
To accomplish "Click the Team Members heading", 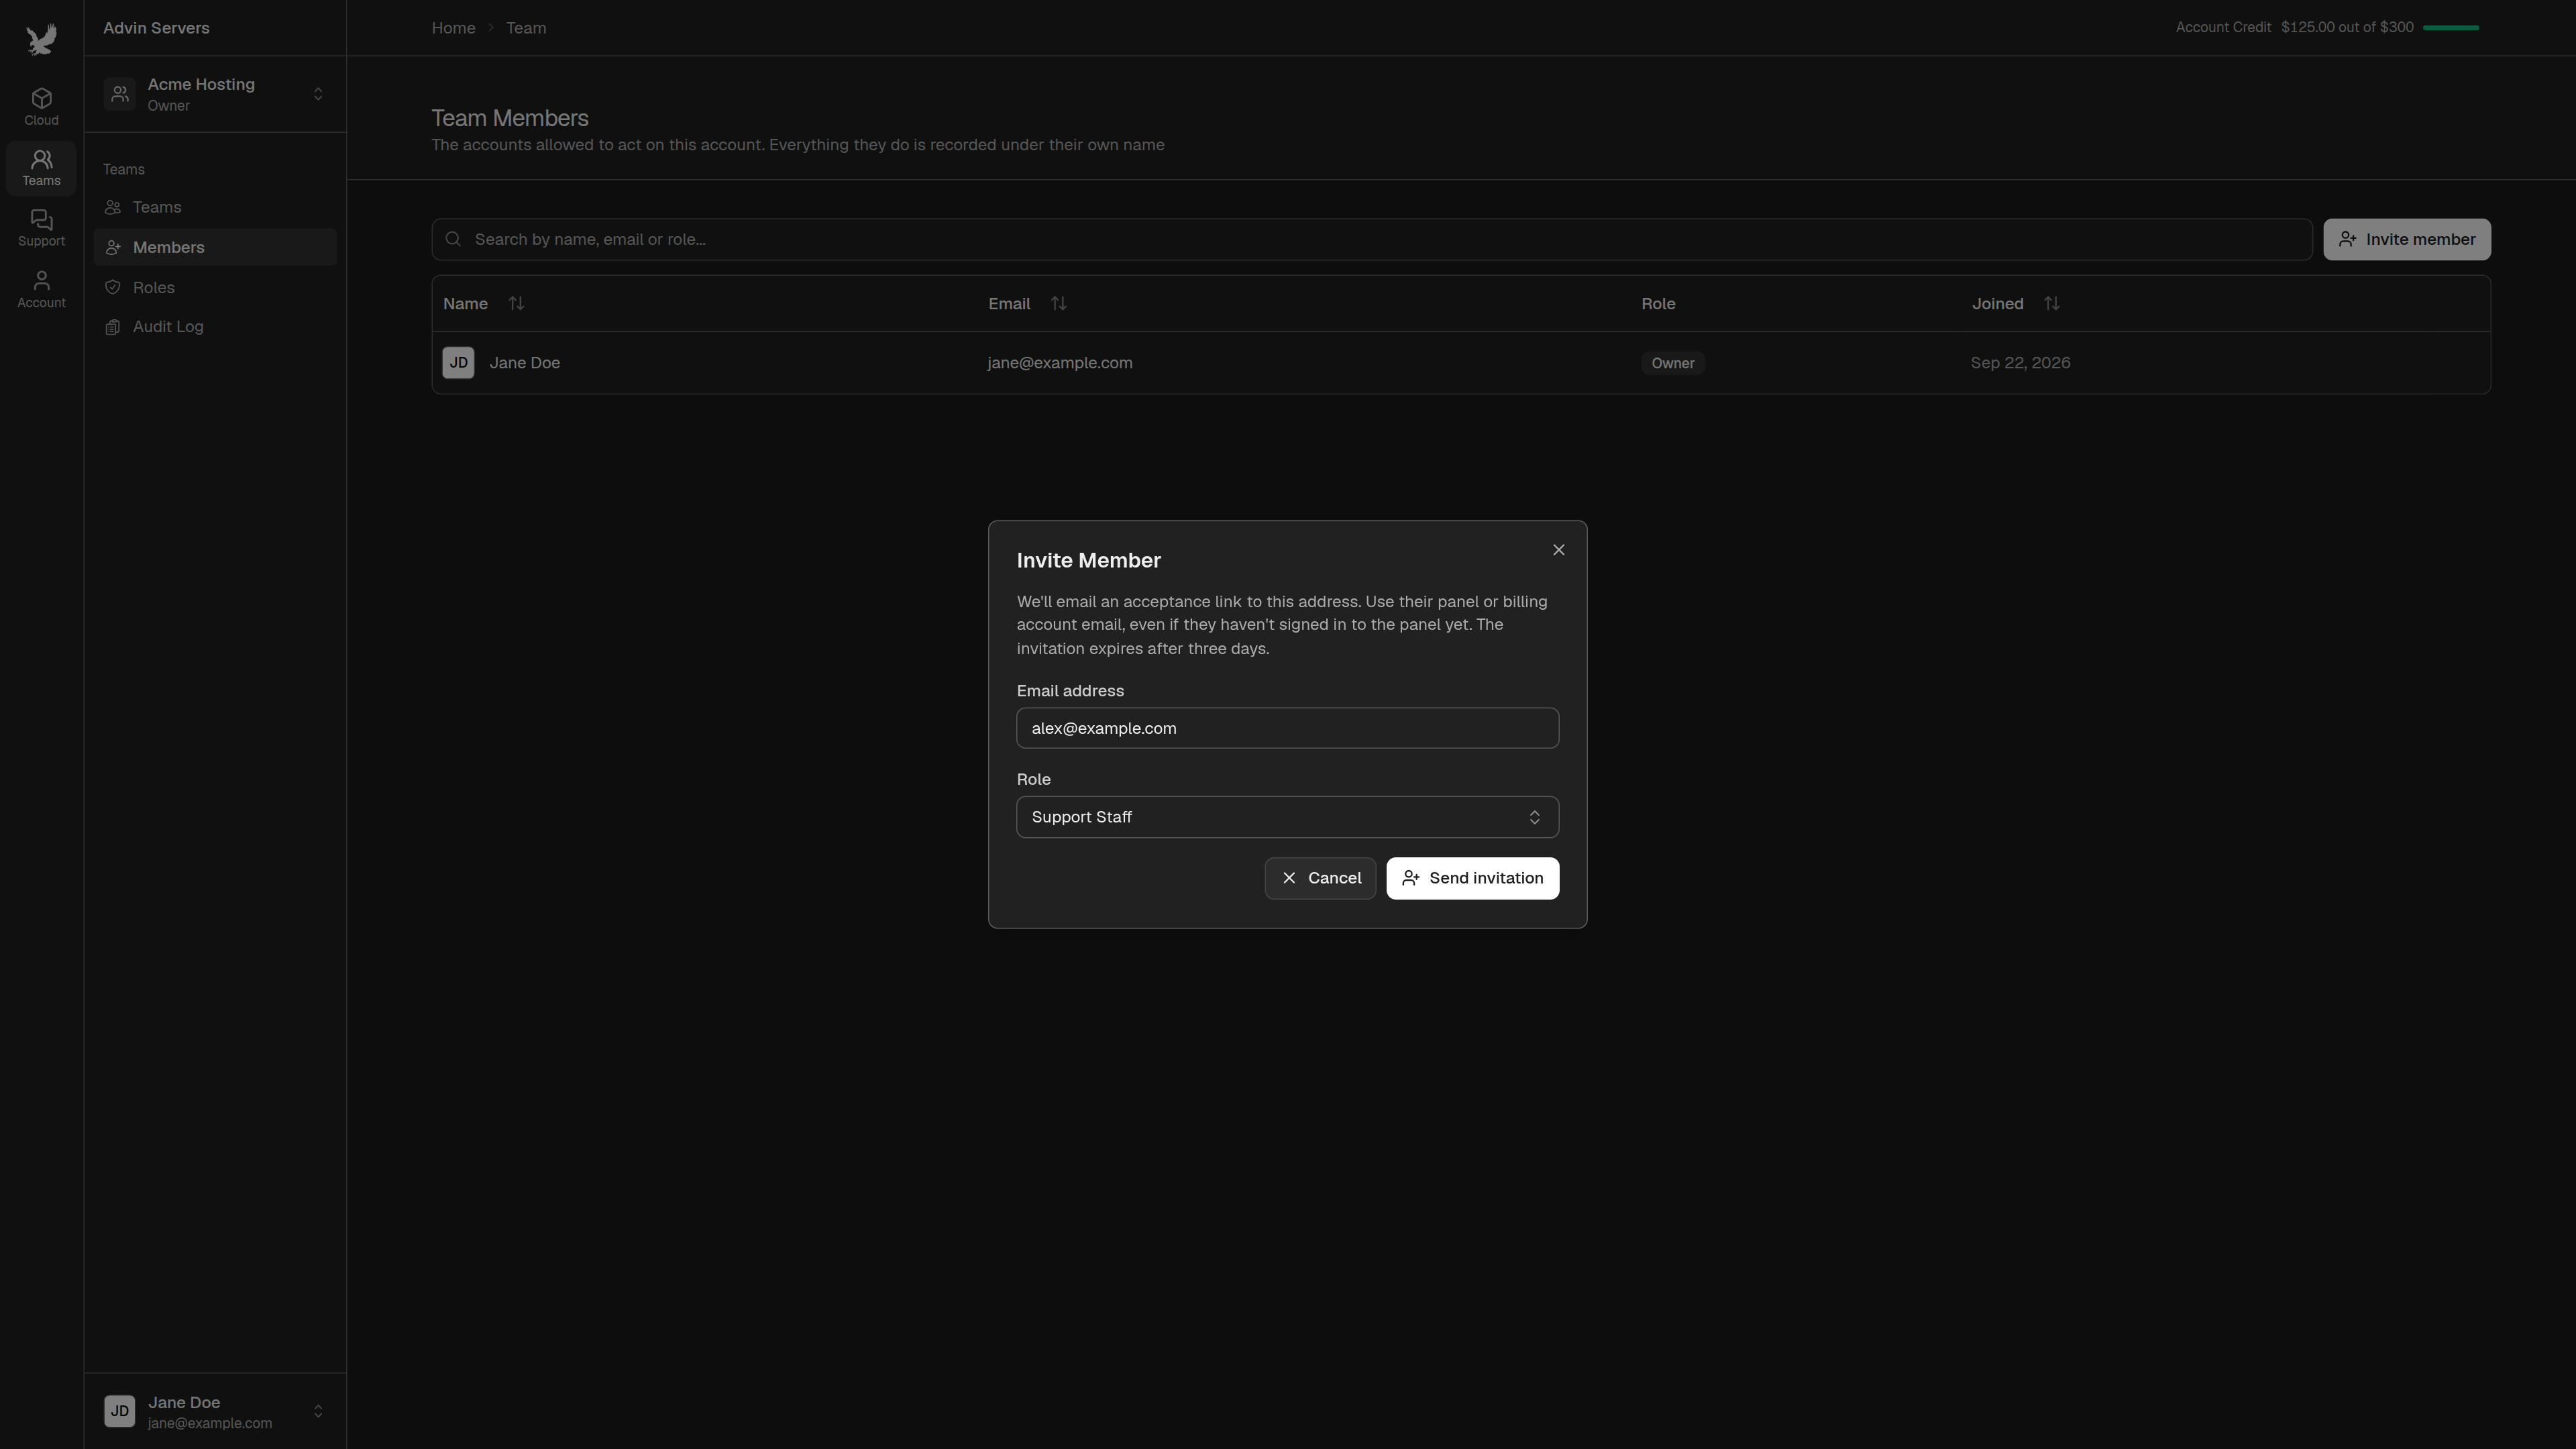I will 510,118.
